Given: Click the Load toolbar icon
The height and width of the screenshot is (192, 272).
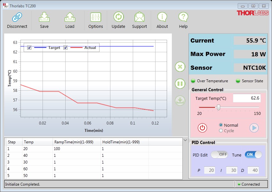Looking at the screenshot, I should click(70, 17).
